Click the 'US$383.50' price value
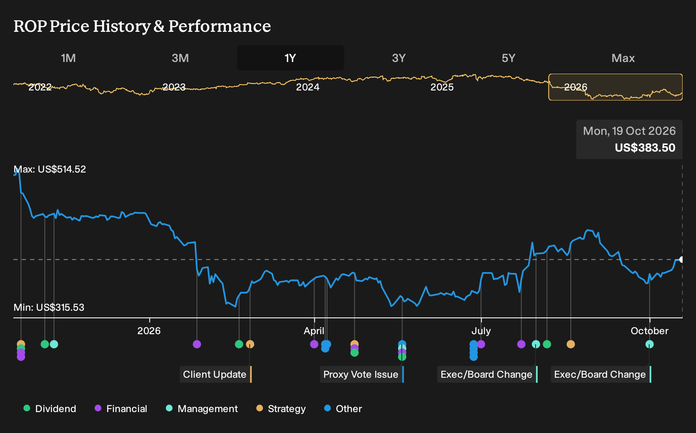This screenshot has height=433, width=696. pos(645,148)
